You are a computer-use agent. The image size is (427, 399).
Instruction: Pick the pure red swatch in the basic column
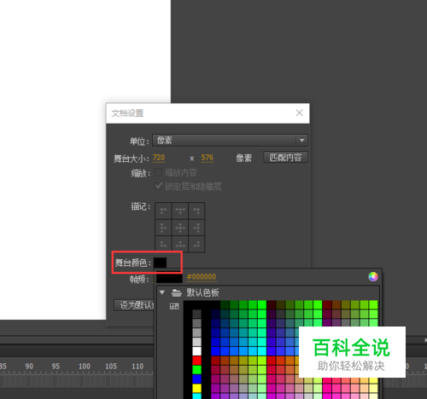196,361
